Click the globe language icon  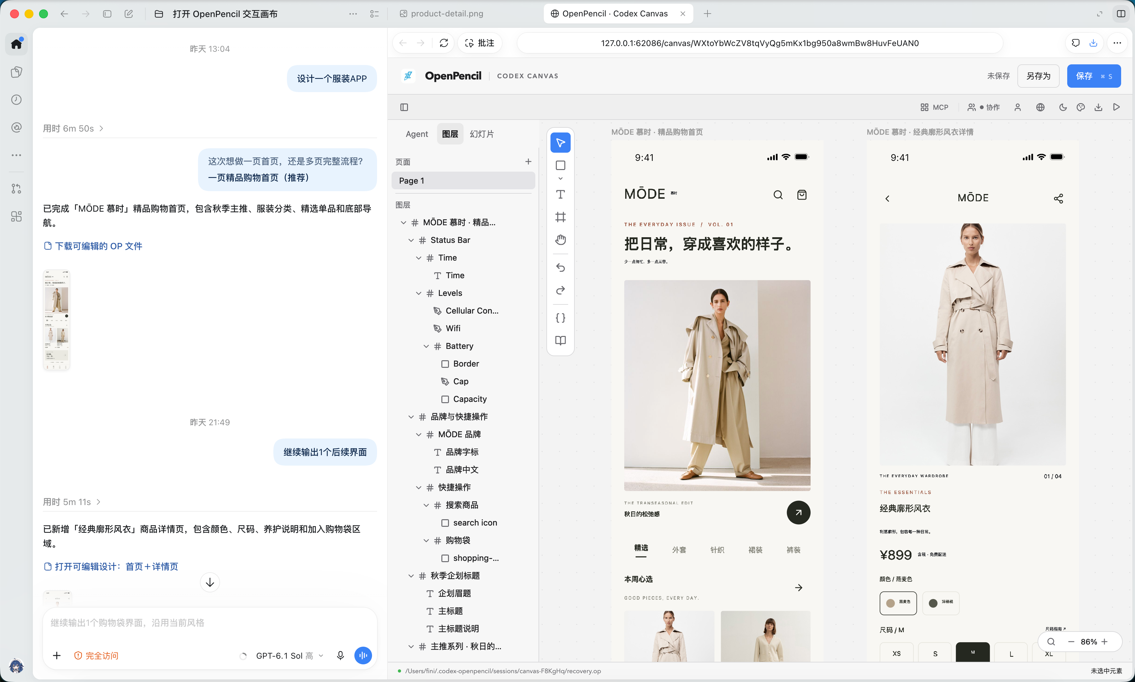click(1040, 107)
